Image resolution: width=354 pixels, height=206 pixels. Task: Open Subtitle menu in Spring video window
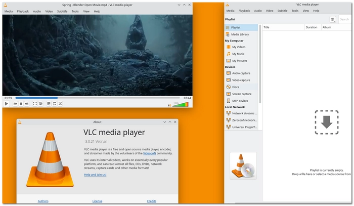62,11
